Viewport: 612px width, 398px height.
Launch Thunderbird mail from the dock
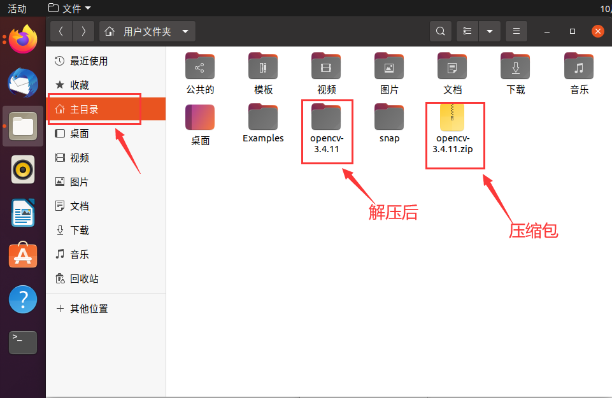[22, 83]
